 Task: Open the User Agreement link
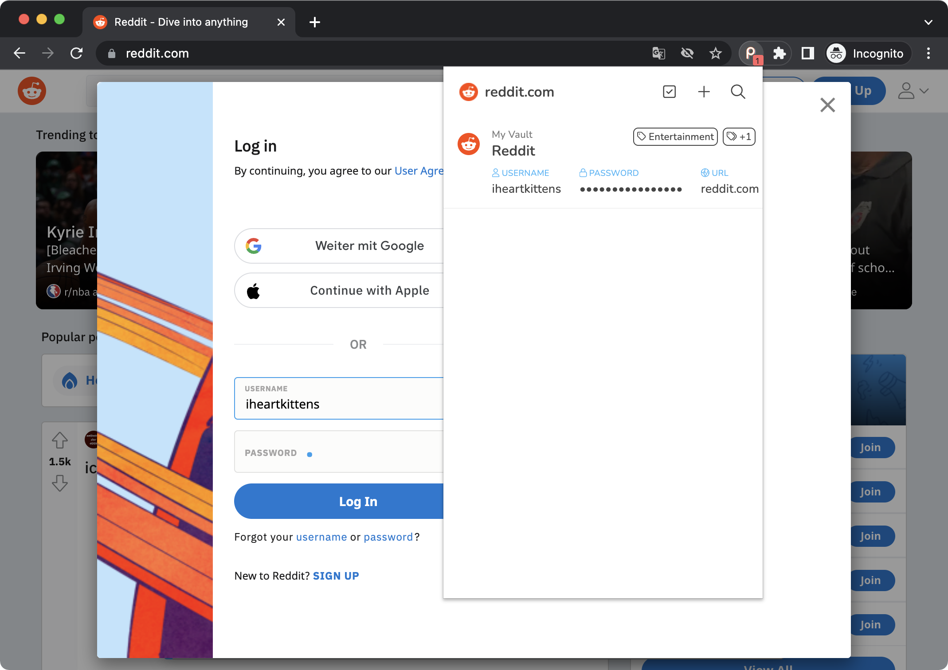(x=419, y=171)
